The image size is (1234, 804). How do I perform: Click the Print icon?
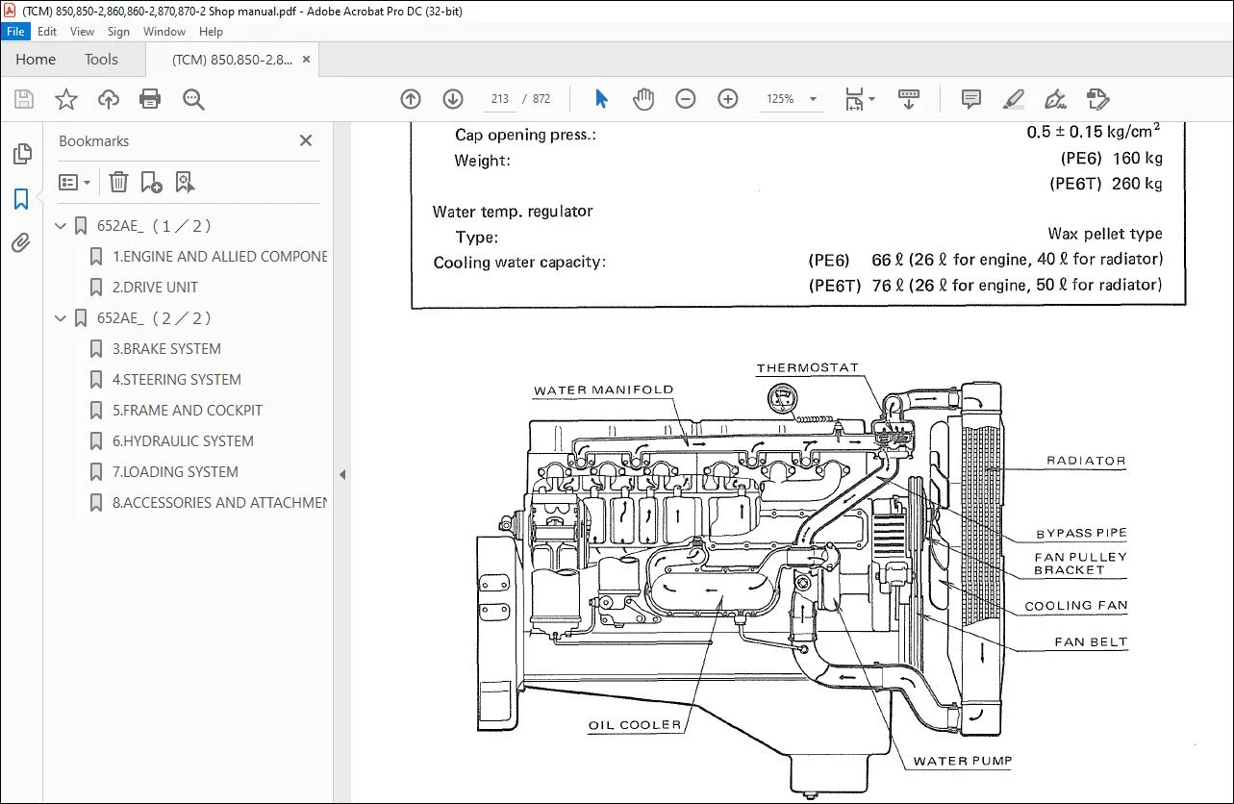tap(150, 99)
